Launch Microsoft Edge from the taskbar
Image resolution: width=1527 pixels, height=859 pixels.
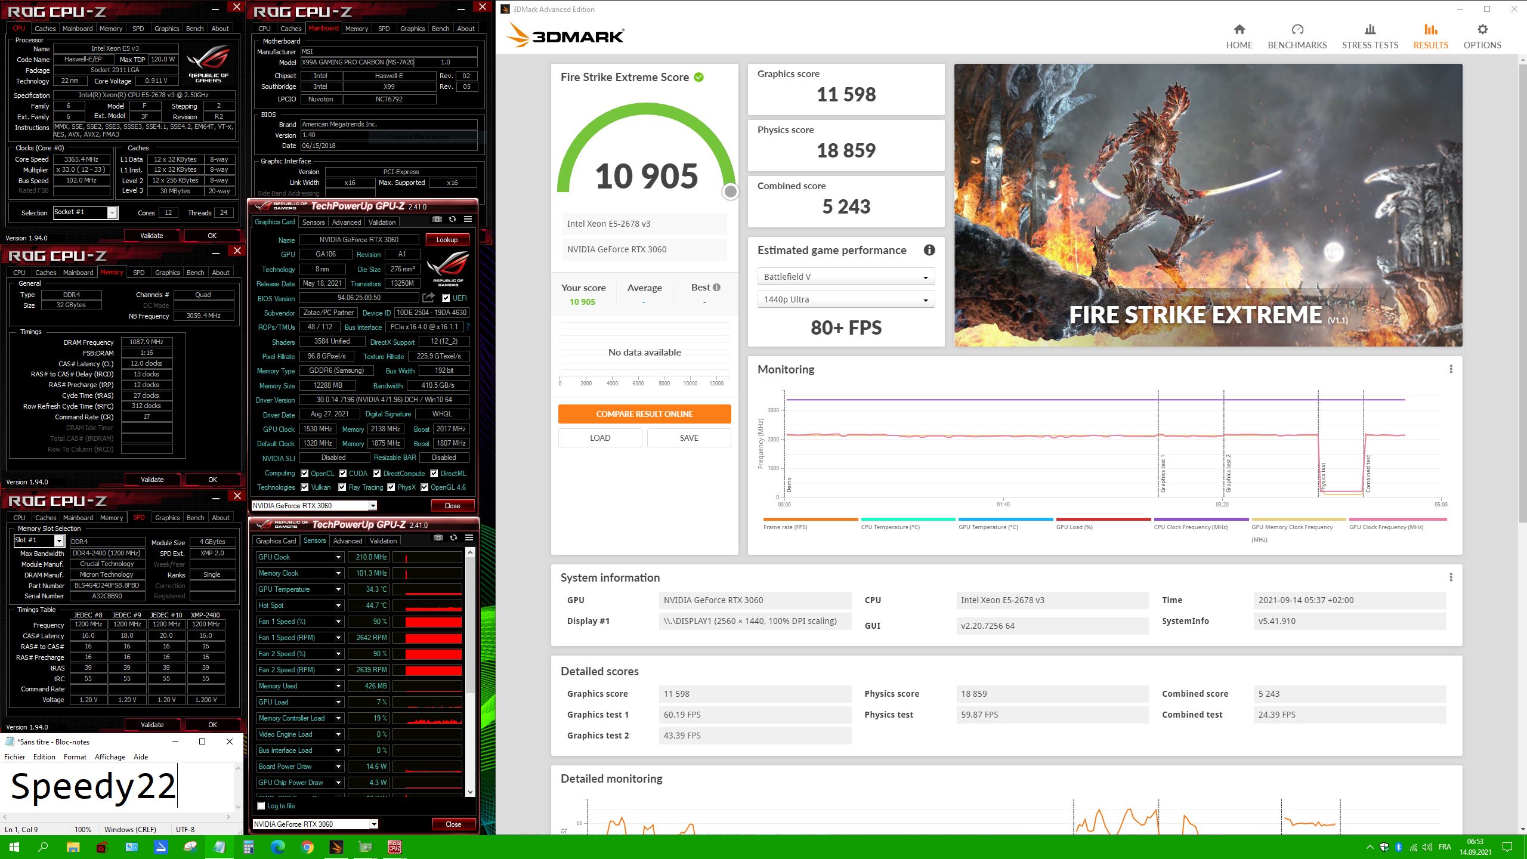click(278, 847)
